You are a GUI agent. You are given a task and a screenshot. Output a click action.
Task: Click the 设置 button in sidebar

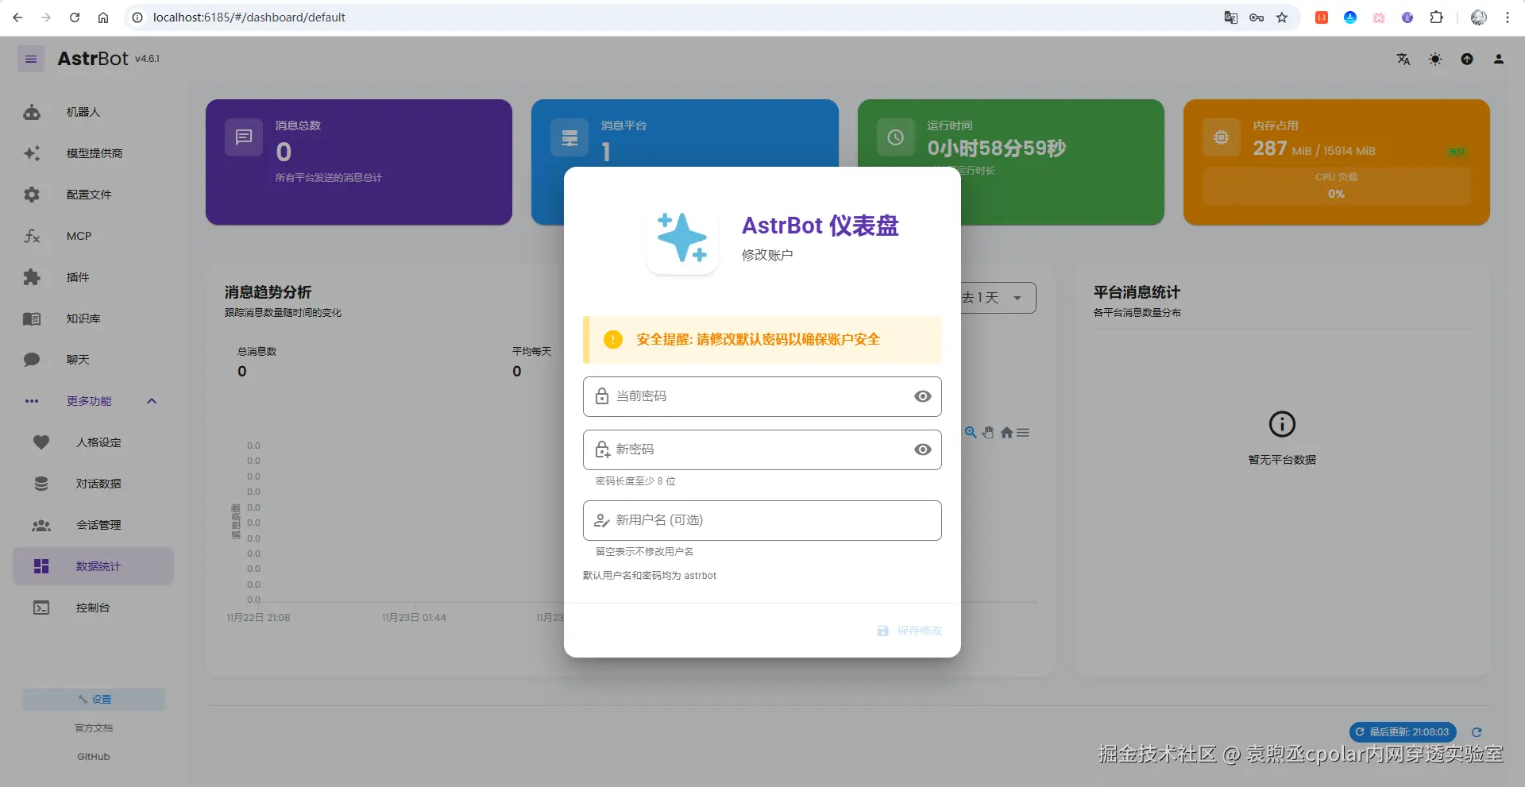(94, 700)
